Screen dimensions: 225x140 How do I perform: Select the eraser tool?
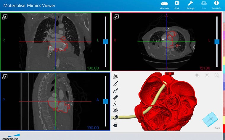tap(116, 117)
